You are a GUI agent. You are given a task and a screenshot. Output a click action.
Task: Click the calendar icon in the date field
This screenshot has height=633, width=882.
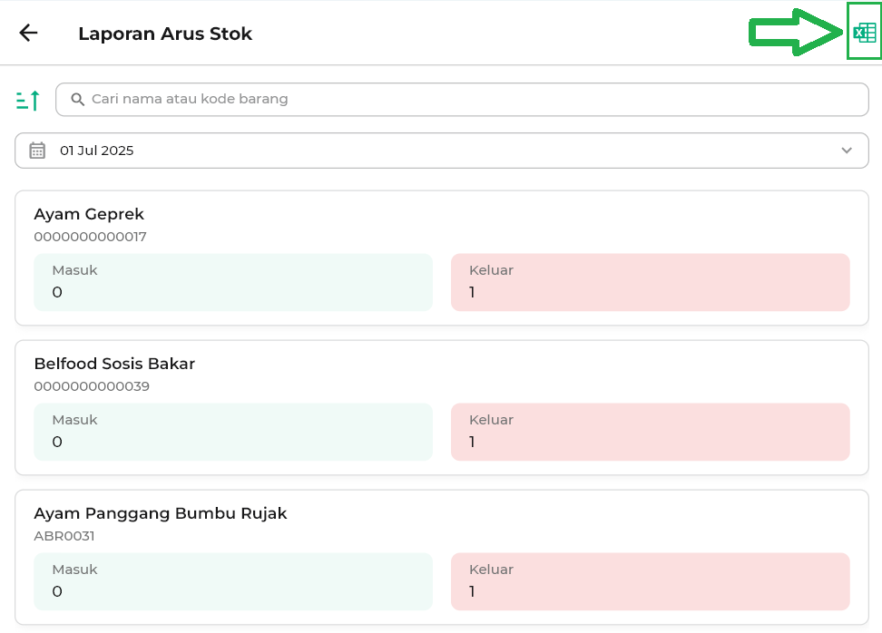point(37,151)
